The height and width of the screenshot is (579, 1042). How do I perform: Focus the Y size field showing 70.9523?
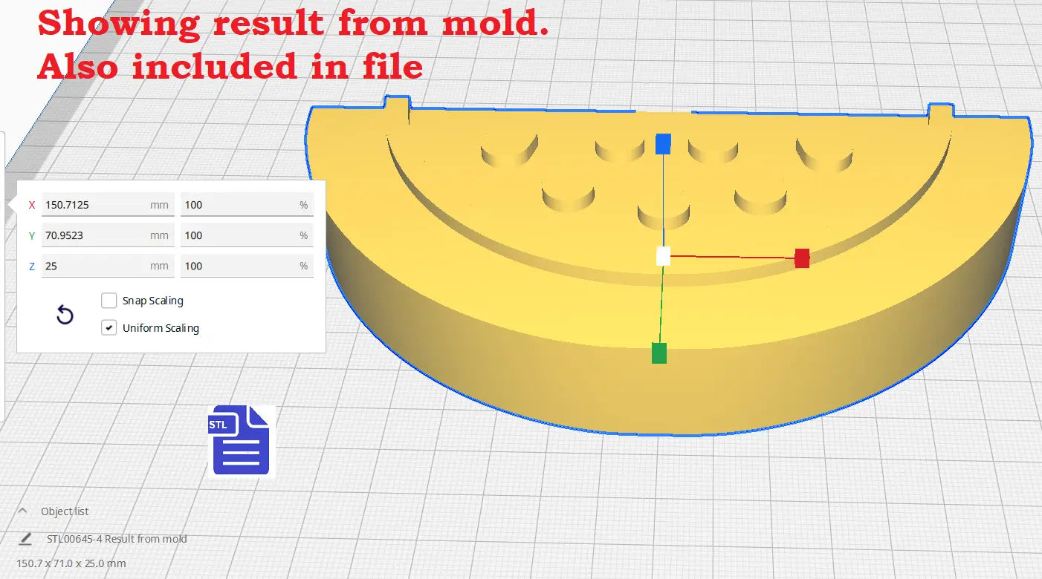[97, 235]
